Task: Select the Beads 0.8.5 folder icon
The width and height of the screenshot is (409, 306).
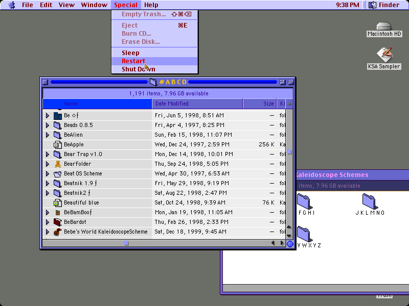Action: coord(58,125)
